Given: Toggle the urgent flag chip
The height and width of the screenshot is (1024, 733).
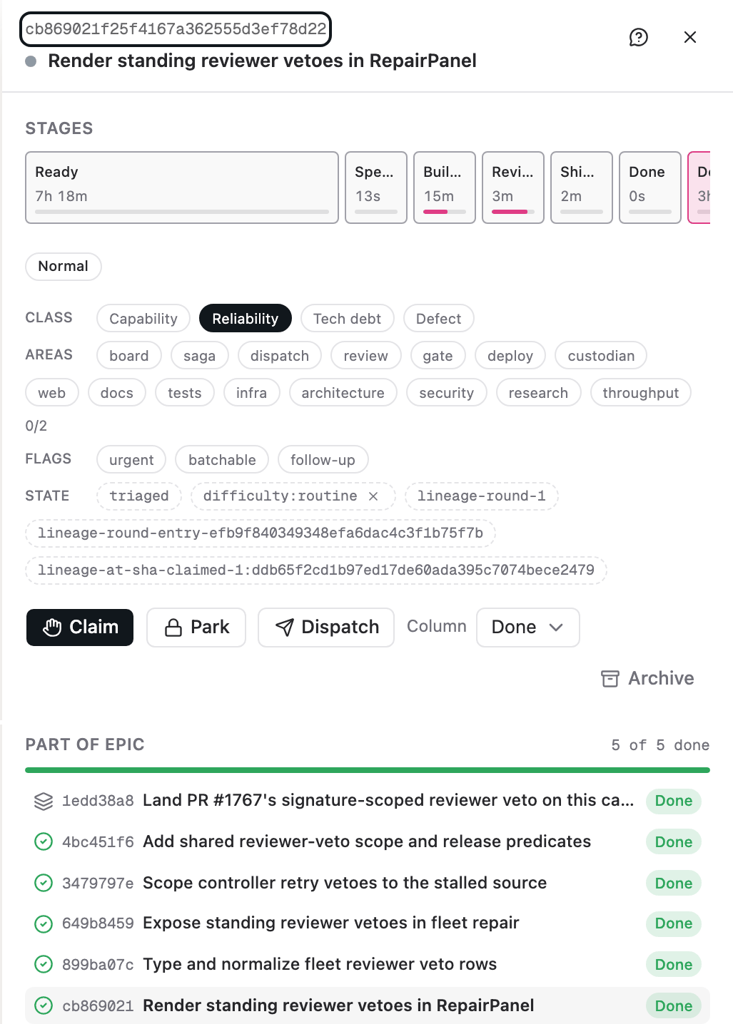Looking at the screenshot, I should tap(131, 459).
